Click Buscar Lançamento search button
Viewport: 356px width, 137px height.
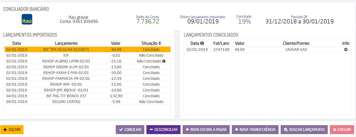click(304, 130)
